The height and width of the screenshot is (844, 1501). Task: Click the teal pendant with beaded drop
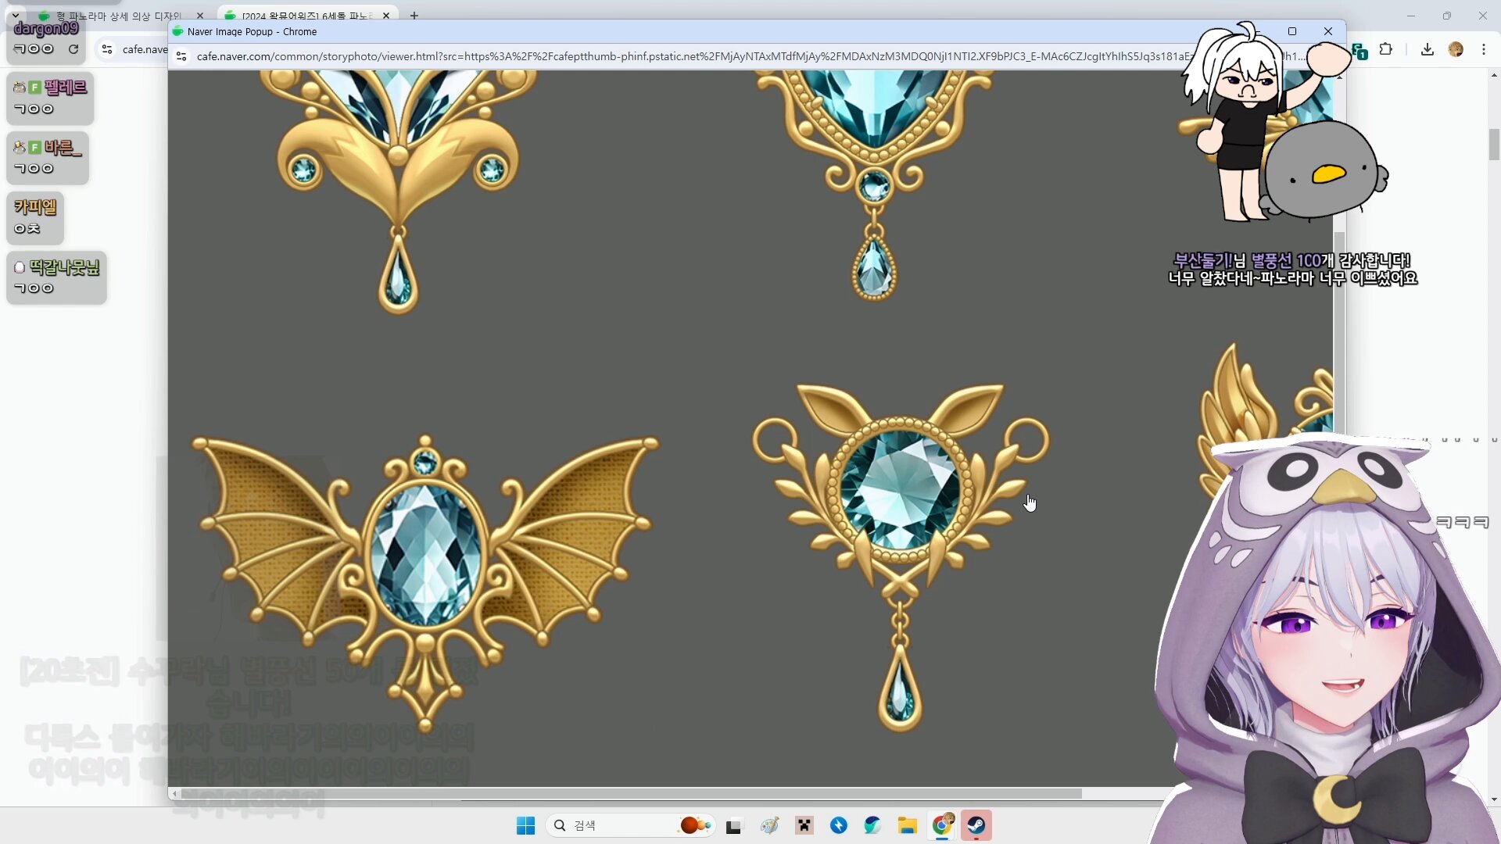(x=874, y=185)
